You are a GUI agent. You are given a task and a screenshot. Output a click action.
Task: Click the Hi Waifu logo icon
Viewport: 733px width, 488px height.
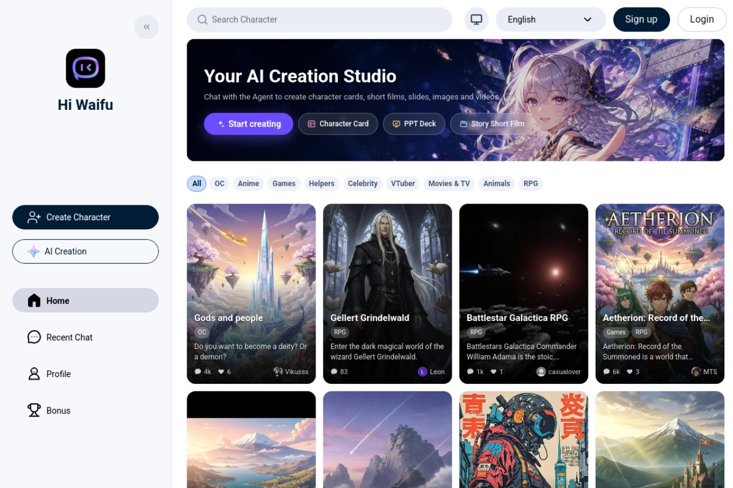coord(85,68)
